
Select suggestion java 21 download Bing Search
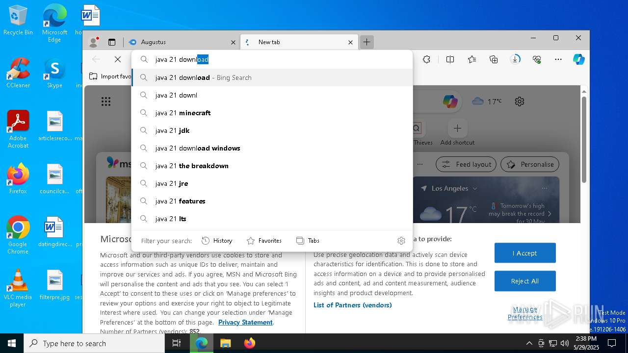[x=272, y=77]
